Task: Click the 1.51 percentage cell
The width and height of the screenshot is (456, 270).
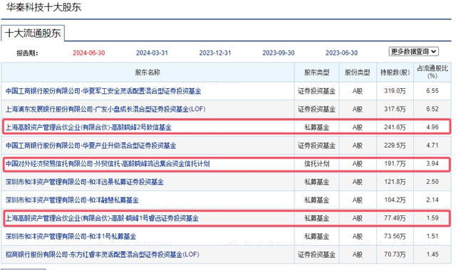Action: point(432,237)
